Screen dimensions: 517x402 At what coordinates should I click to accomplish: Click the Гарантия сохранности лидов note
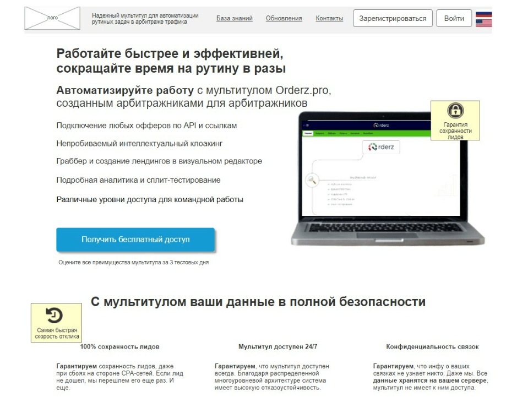tap(455, 121)
